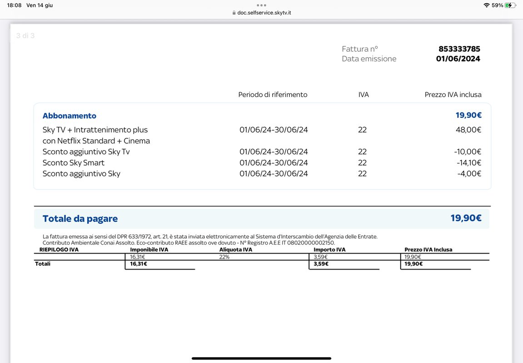
Task: Tap the 'Totali' row label
Action: (43, 264)
